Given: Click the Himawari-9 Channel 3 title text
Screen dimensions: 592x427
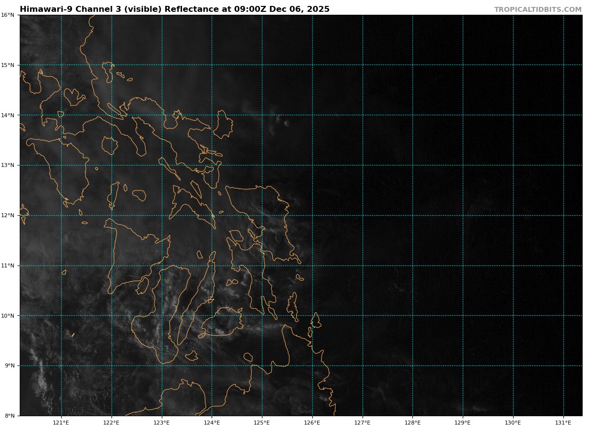Looking at the screenshot, I should click(x=174, y=9).
